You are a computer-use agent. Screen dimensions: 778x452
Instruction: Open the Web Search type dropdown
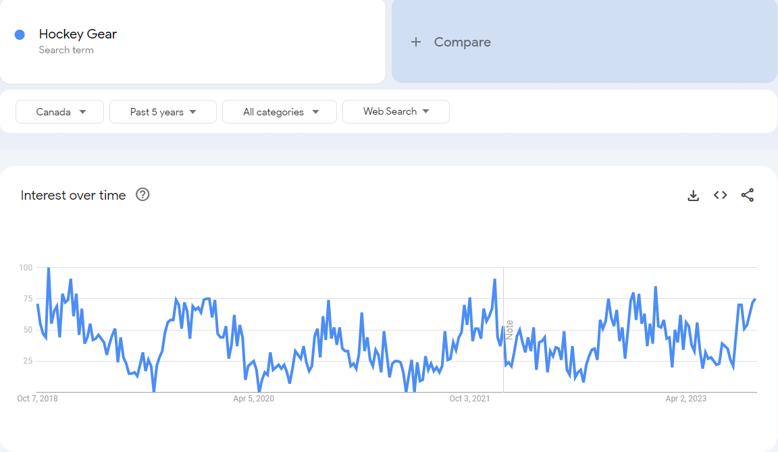click(x=396, y=111)
